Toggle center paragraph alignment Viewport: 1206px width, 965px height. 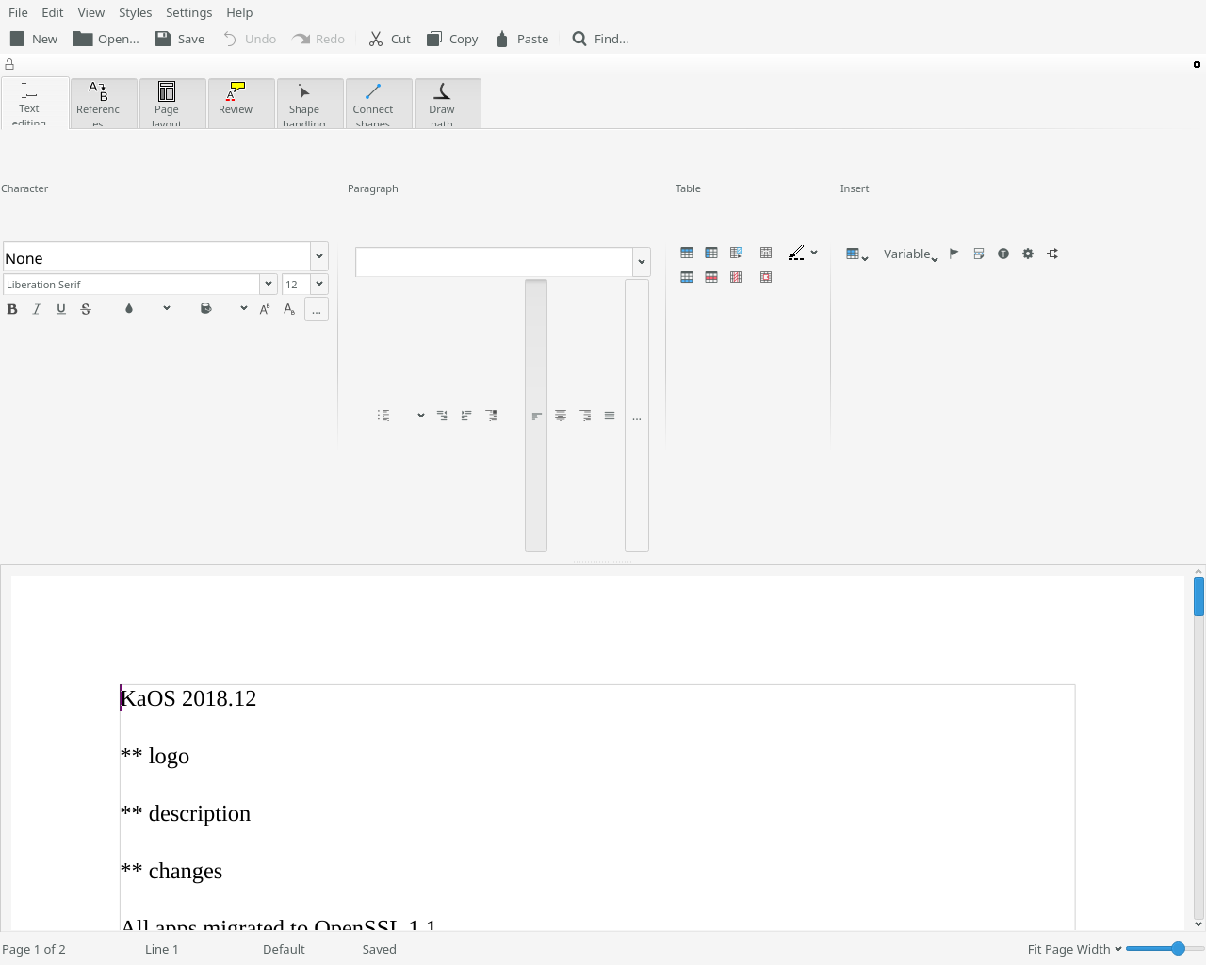561,416
